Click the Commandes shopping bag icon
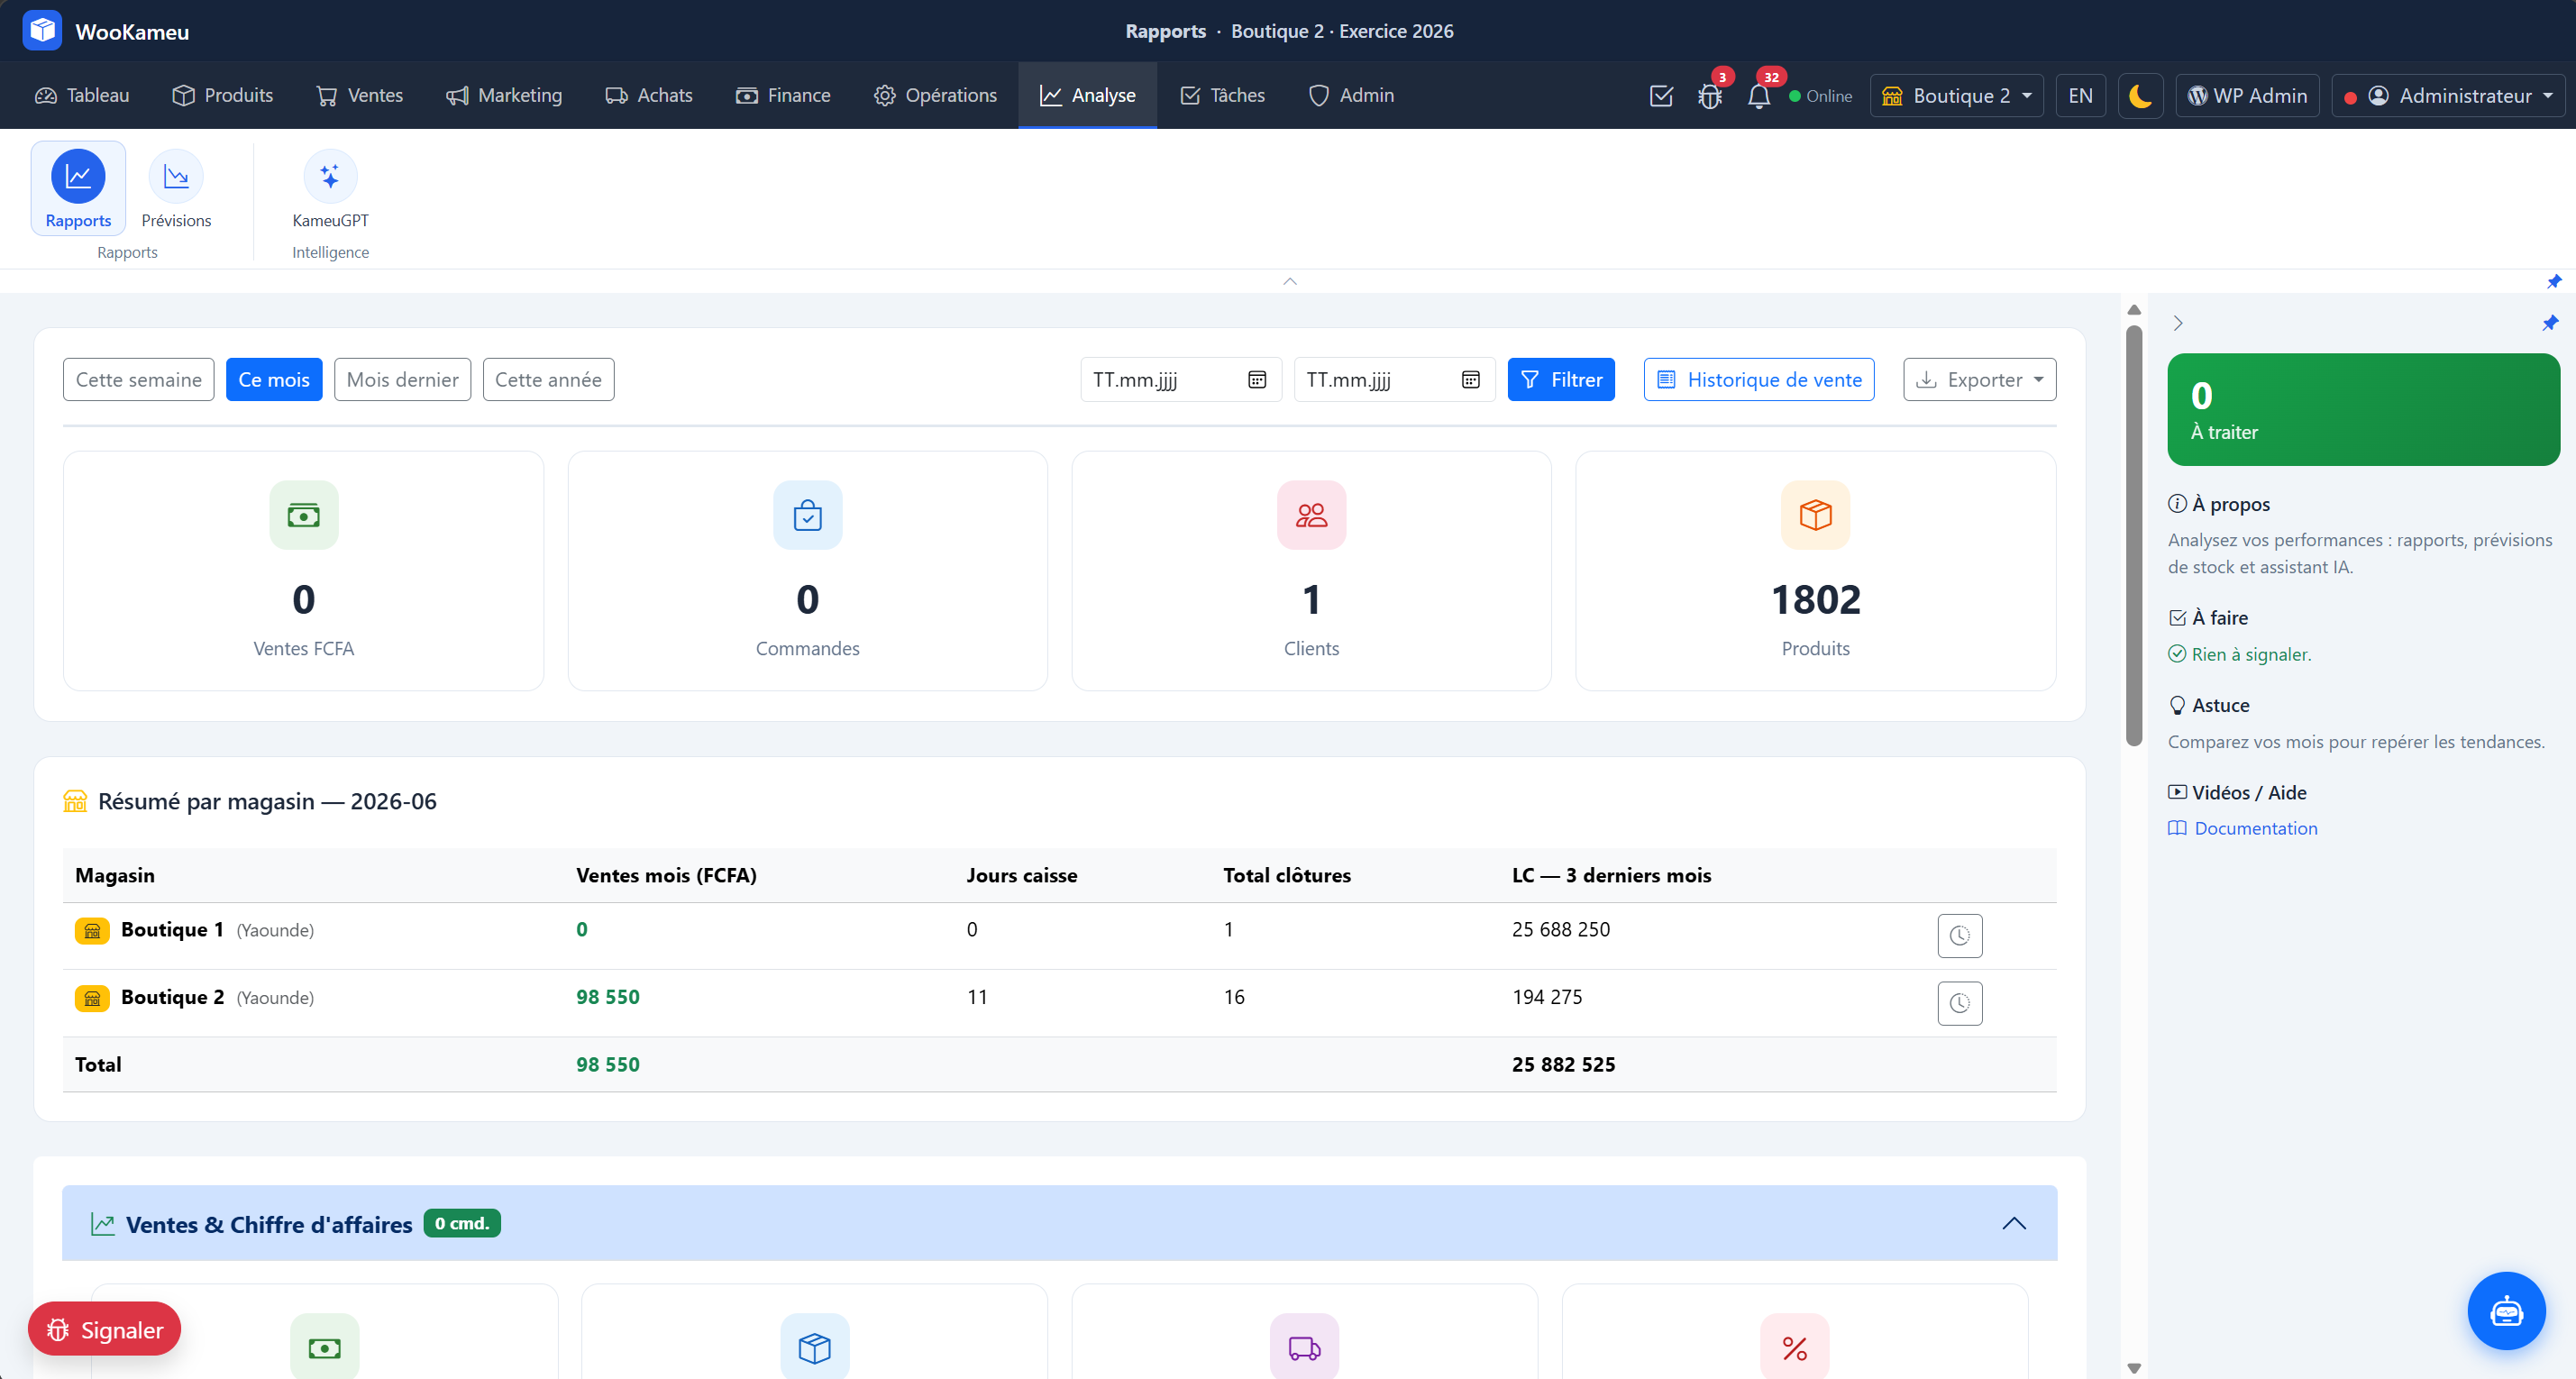The height and width of the screenshot is (1379, 2576). pyautogui.click(x=807, y=515)
